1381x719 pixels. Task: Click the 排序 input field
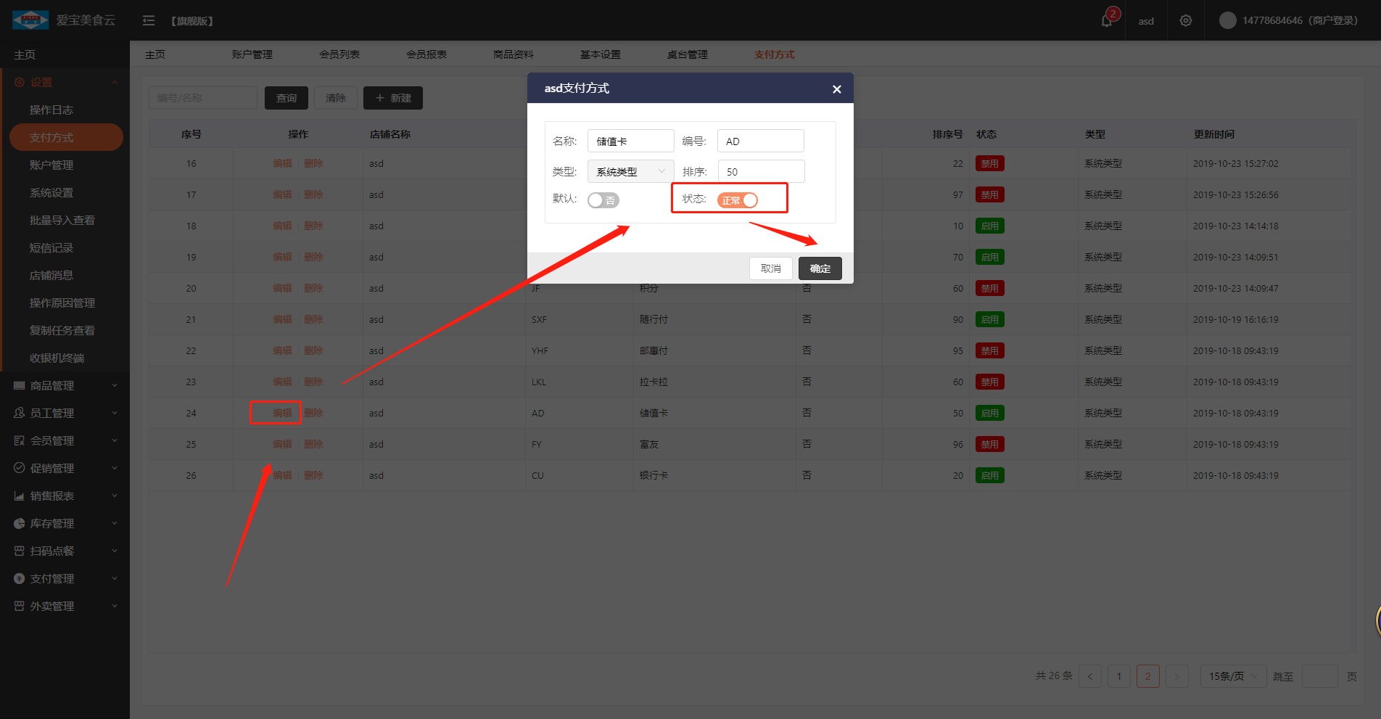(x=761, y=171)
